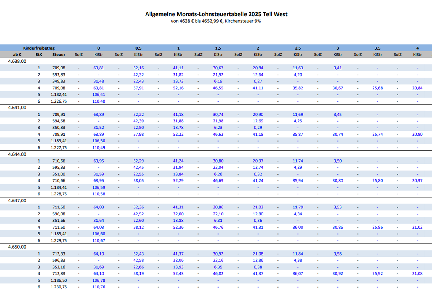Viewport: 432px width, 306px height.
Task: Click the Steuer value '352,16'
Action: (x=59, y=267)
